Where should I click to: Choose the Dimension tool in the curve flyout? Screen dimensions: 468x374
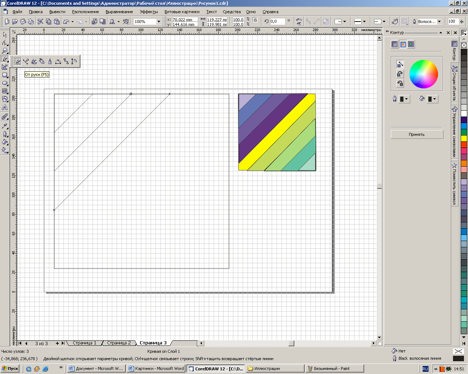pos(74,61)
